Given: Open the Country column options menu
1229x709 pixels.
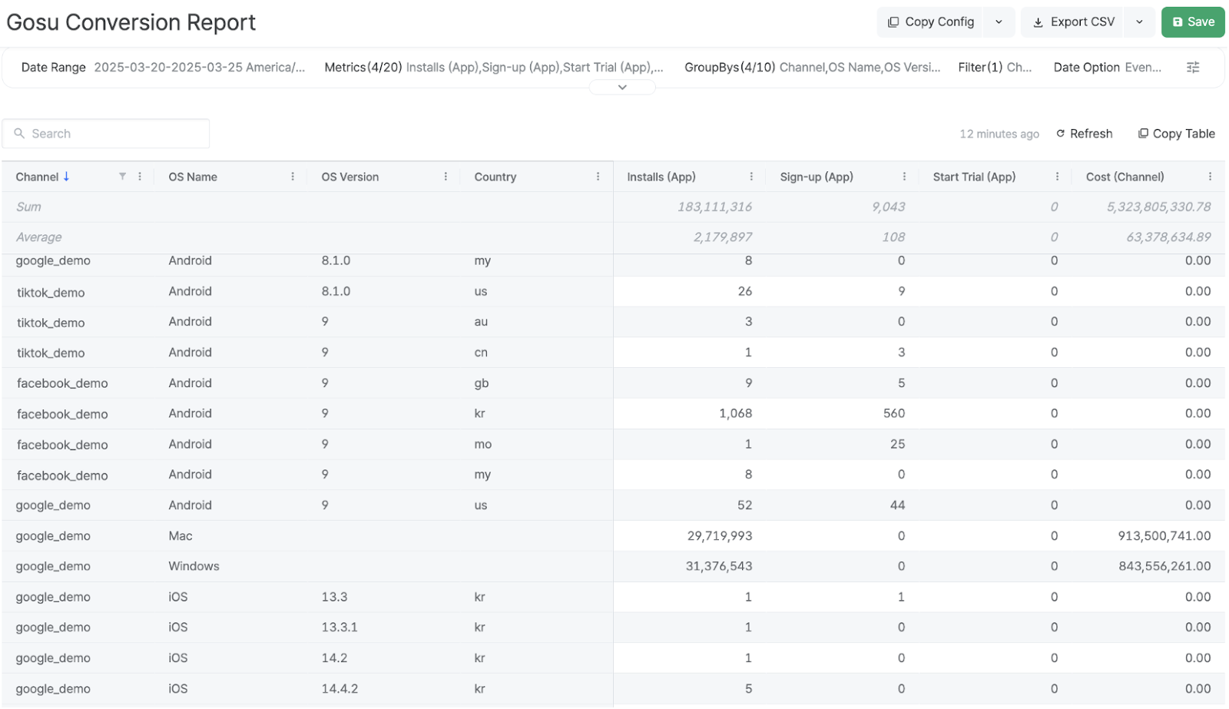Looking at the screenshot, I should 598,177.
